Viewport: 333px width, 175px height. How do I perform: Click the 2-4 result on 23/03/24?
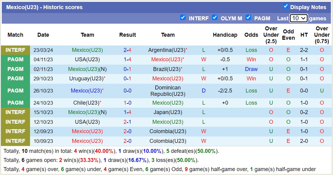(127, 50)
